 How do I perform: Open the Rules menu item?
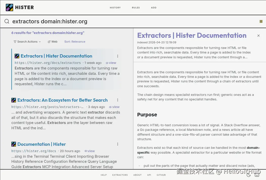pos(136,8)
